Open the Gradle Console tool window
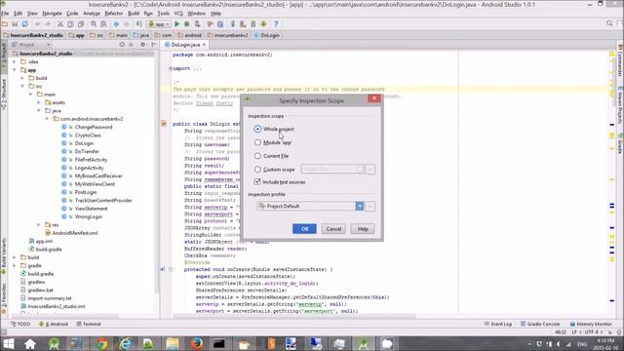Screen dimensions: 624x351 click(540, 324)
